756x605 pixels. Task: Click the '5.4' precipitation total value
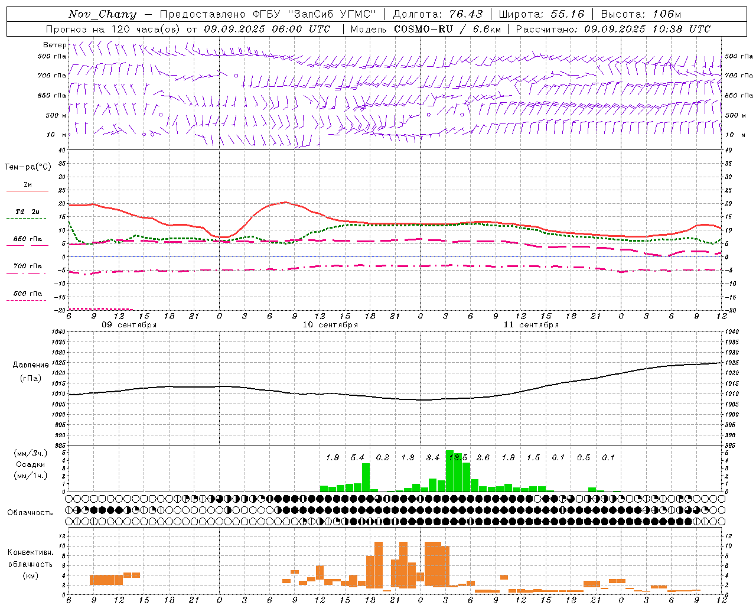(357, 457)
